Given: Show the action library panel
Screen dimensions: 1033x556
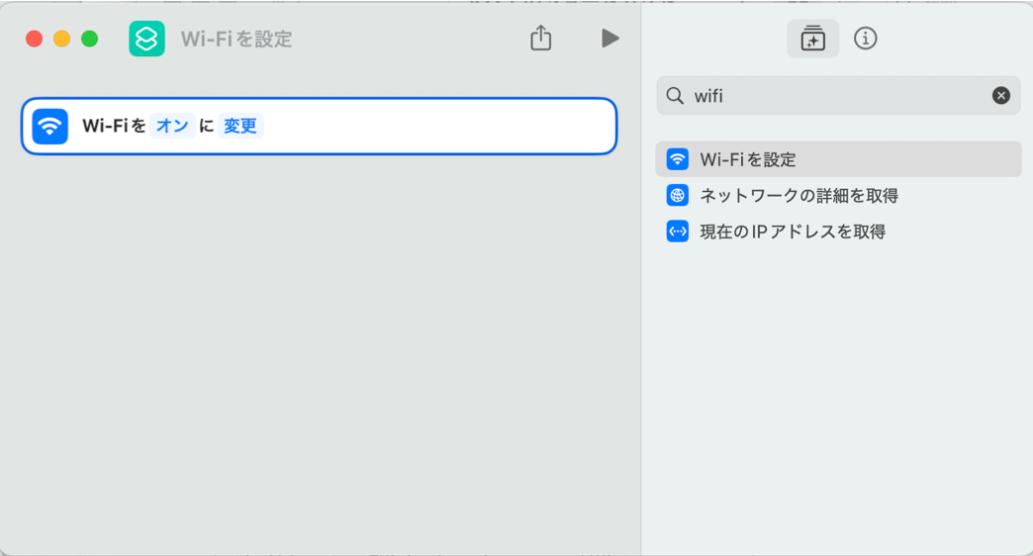Looking at the screenshot, I should click(x=813, y=39).
